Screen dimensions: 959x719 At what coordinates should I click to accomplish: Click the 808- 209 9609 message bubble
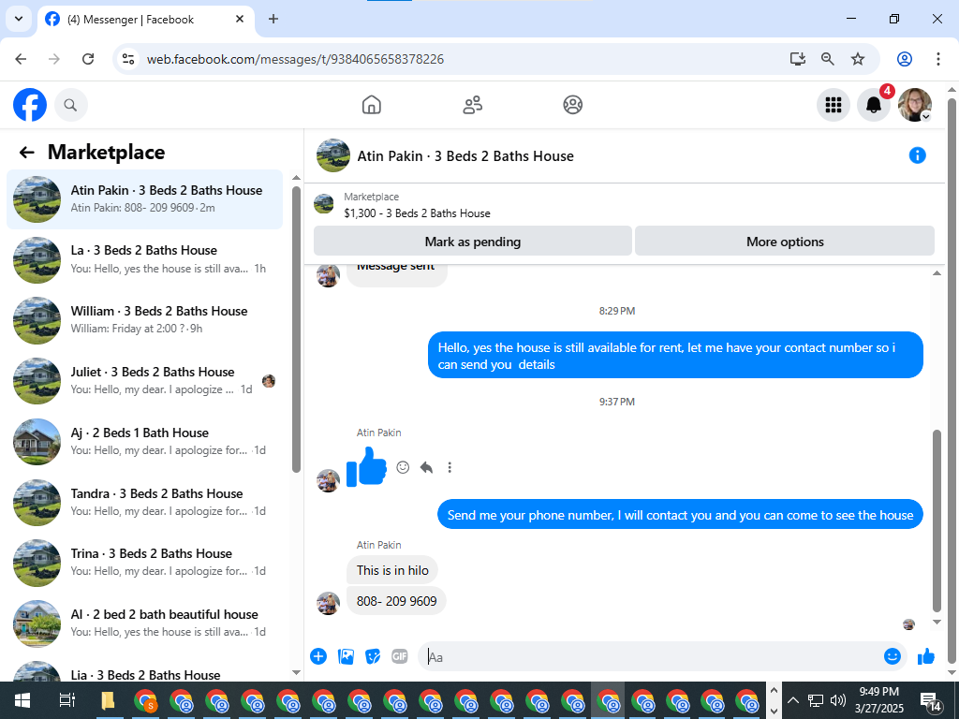click(396, 601)
